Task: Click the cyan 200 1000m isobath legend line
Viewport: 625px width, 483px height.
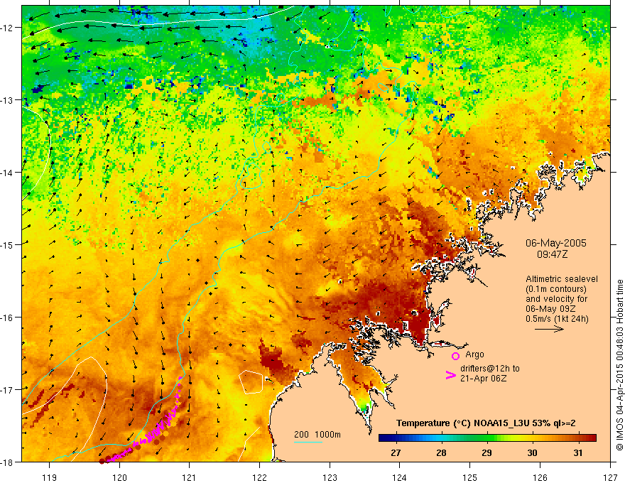Action: (x=308, y=442)
